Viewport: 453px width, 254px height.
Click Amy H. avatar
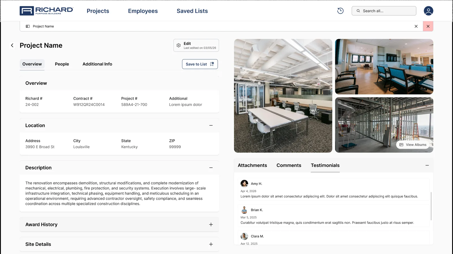click(244, 184)
